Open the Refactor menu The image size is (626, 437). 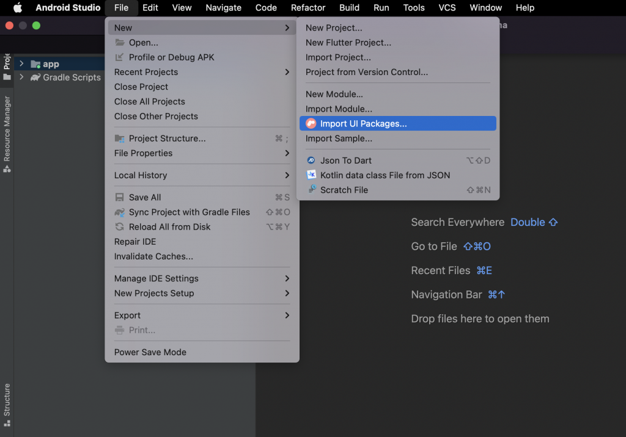[x=308, y=7]
